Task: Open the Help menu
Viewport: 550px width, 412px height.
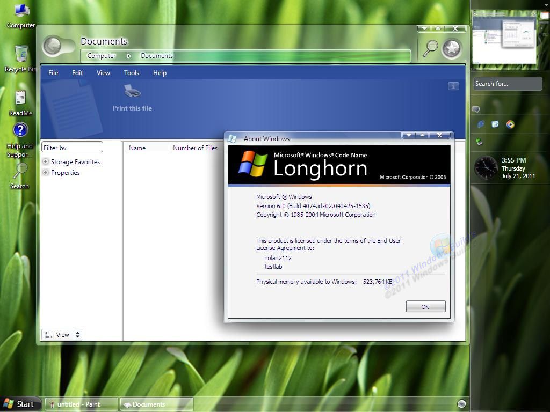Action: pos(160,73)
